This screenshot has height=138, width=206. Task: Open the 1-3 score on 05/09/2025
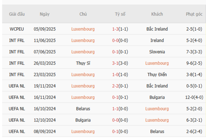[x=115, y=29]
